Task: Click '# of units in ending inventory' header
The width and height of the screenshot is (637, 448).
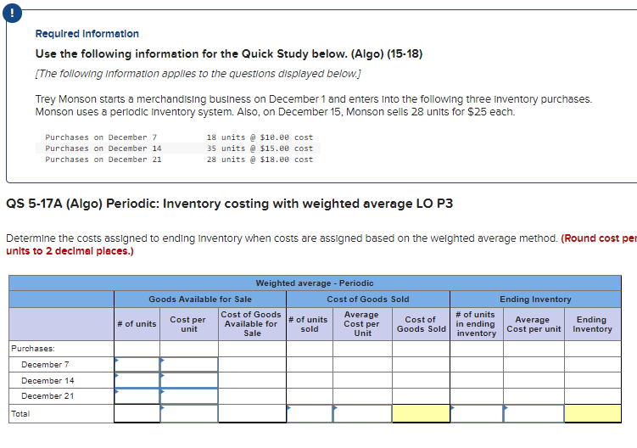Action: (x=476, y=323)
